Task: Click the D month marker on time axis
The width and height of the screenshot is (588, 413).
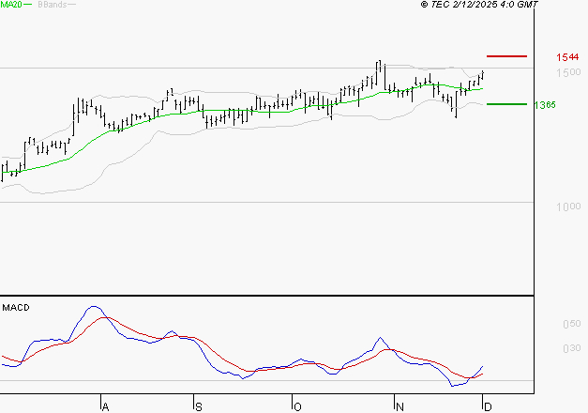Action: click(x=488, y=407)
